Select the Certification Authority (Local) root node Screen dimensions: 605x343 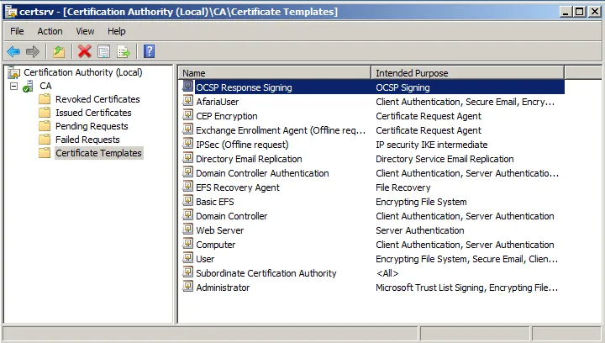[x=82, y=72]
